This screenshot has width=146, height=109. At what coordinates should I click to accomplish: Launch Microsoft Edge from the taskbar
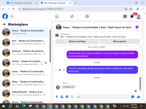point(24,106)
